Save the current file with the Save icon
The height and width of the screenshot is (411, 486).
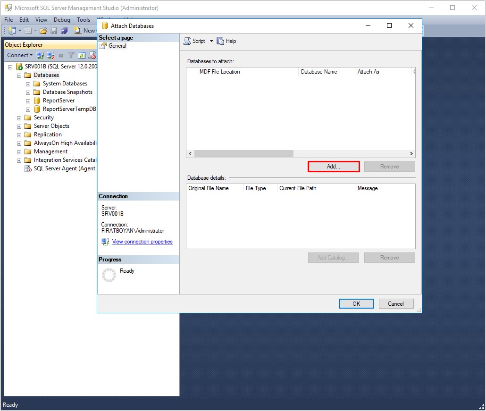point(53,30)
